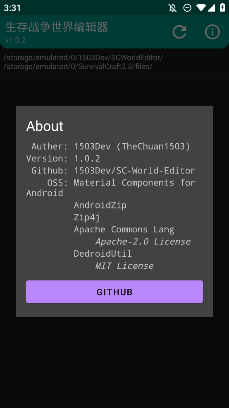
Task: Tap the muted notifications bell icon
Action: click(x=173, y=8)
